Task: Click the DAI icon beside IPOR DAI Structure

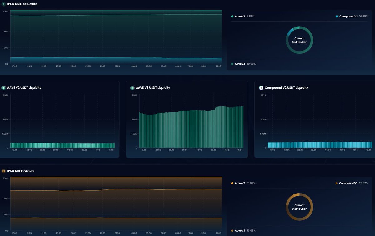Action: [3, 171]
